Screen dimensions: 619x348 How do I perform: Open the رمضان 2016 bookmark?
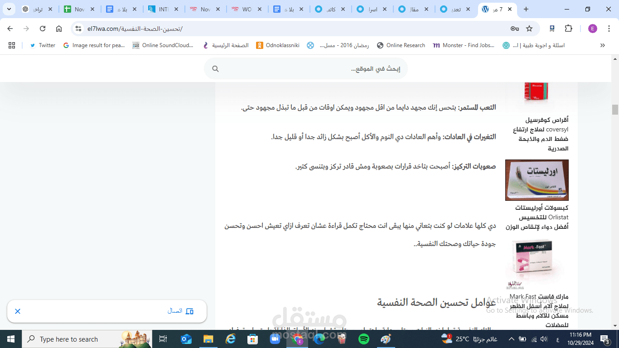[x=338, y=45]
